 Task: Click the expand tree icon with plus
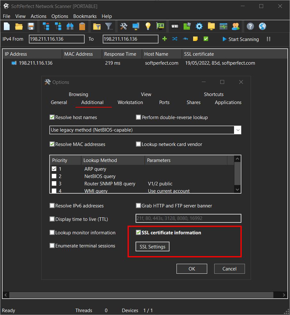tap(58, 26)
